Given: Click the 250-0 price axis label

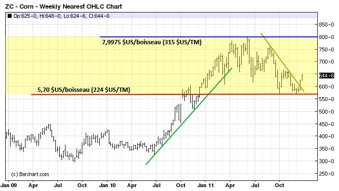Looking at the screenshot, I should pyautogui.click(x=326, y=174).
